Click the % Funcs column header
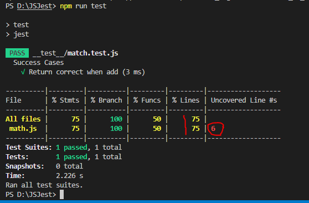Viewport: 309px width, 203px height. tap(147, 100)
